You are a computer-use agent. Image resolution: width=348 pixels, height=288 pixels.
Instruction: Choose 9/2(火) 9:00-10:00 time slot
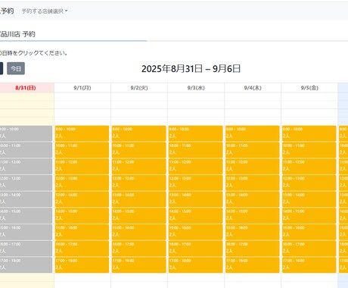point(139,133)
